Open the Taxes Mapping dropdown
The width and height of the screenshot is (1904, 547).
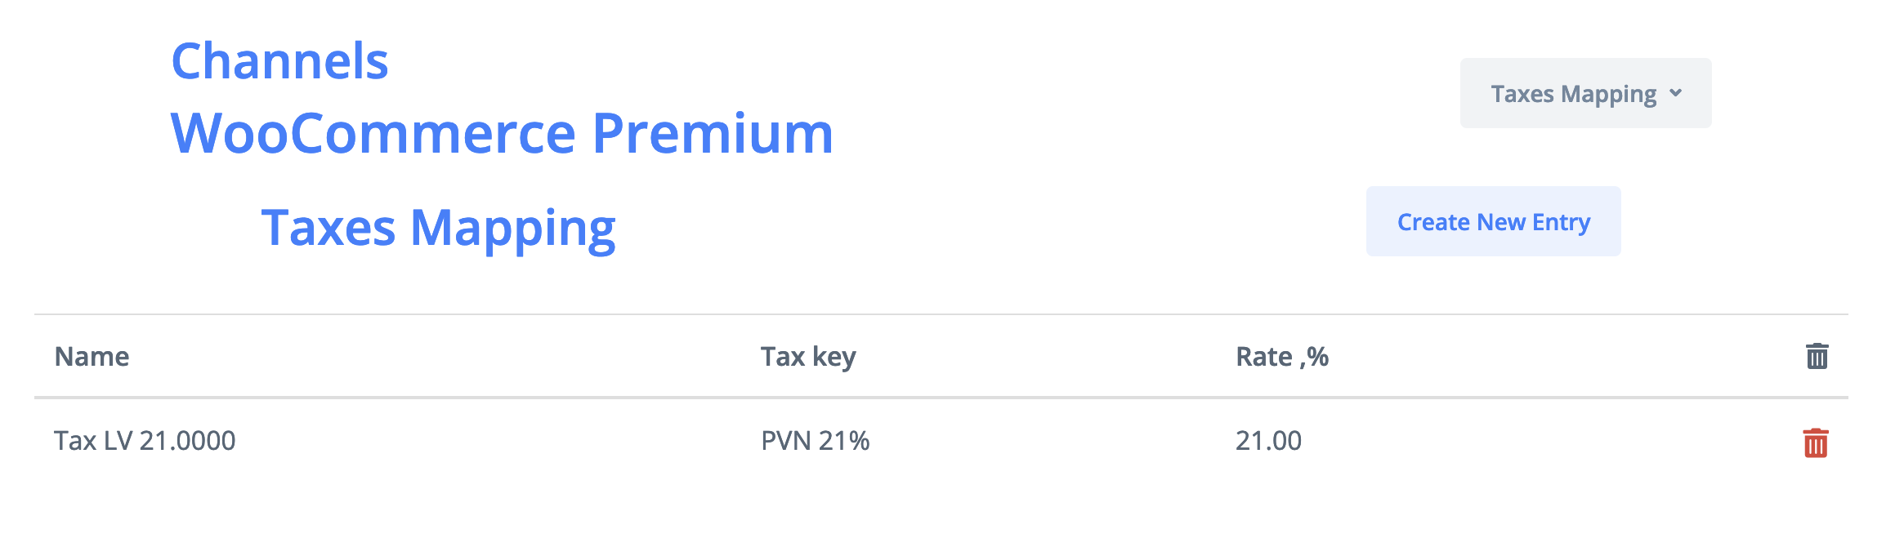1584,93
